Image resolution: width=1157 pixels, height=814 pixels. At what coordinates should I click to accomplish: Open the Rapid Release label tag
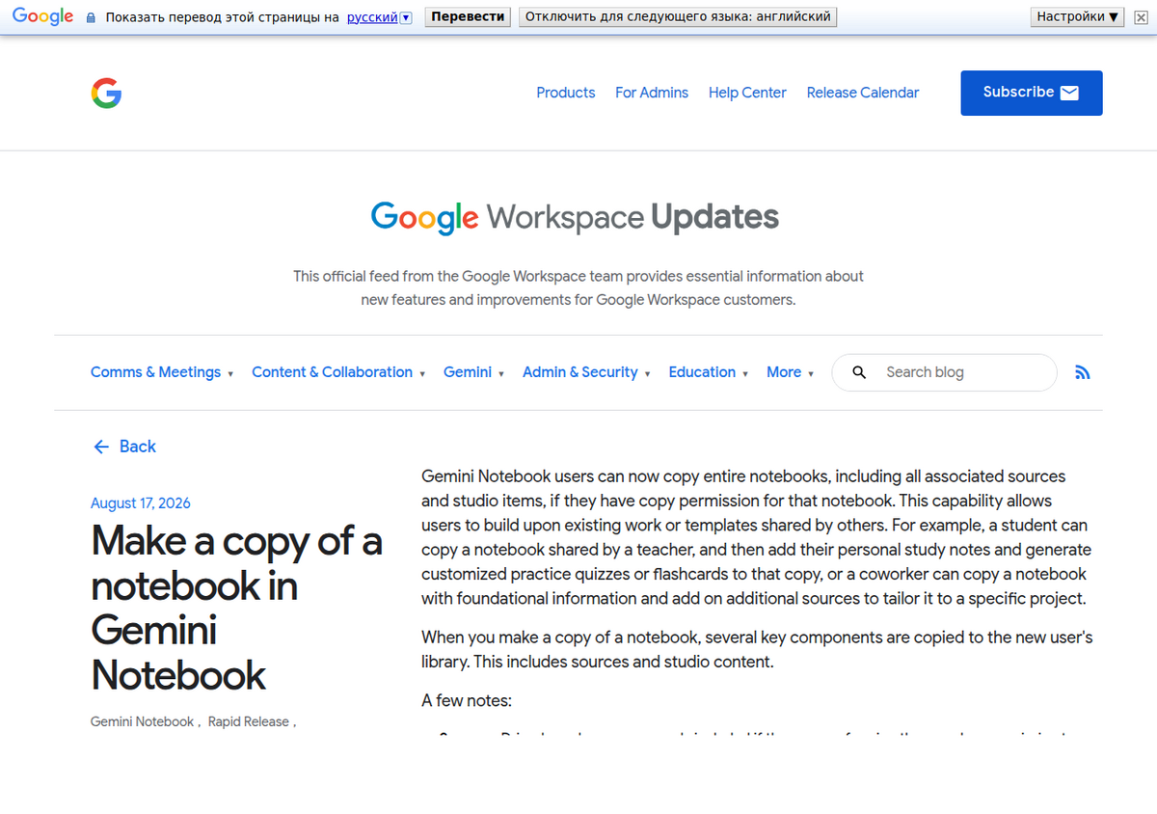tap(249, 721)
